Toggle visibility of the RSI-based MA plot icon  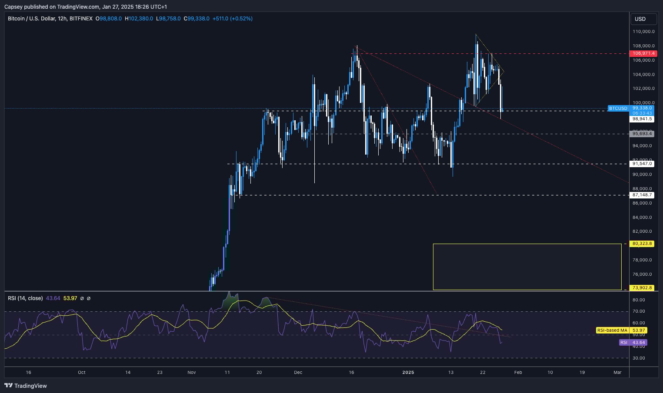pos(89,298)
